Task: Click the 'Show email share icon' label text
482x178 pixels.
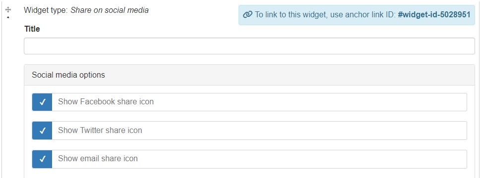Action: tap(98, 158)
